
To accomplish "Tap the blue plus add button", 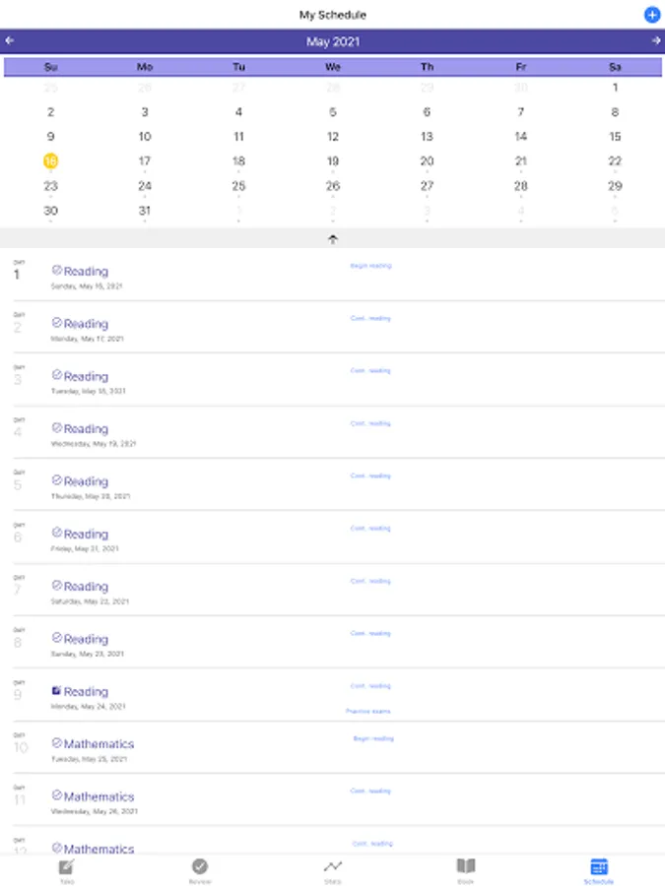I will (x=652, y=15).
